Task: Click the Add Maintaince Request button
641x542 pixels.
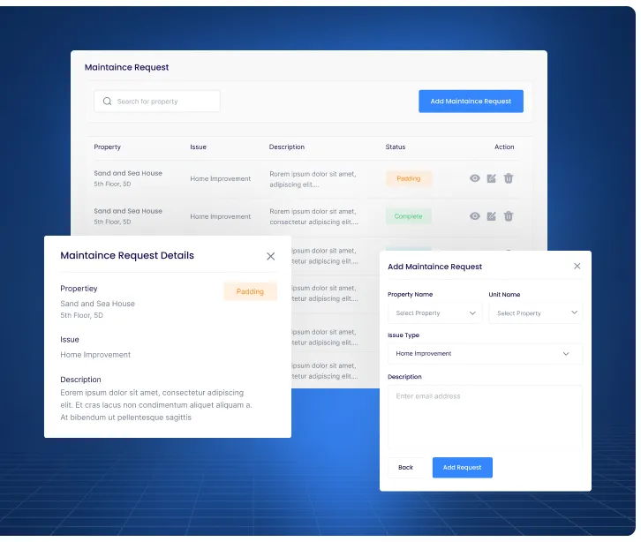Action: point(471,102)
